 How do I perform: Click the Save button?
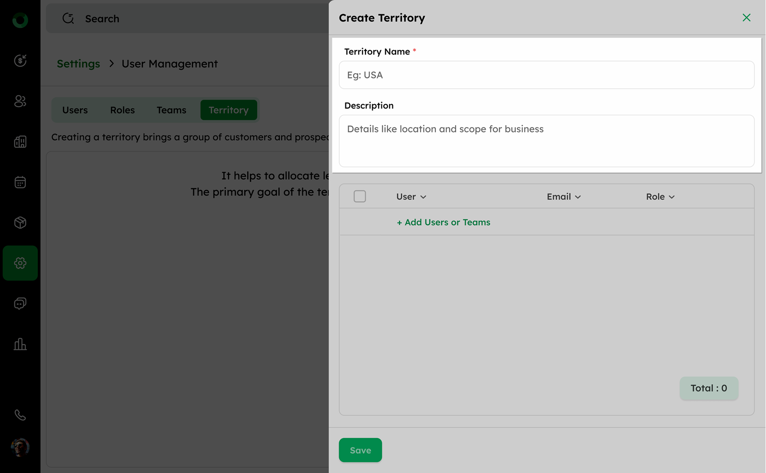tap(360, 450)
